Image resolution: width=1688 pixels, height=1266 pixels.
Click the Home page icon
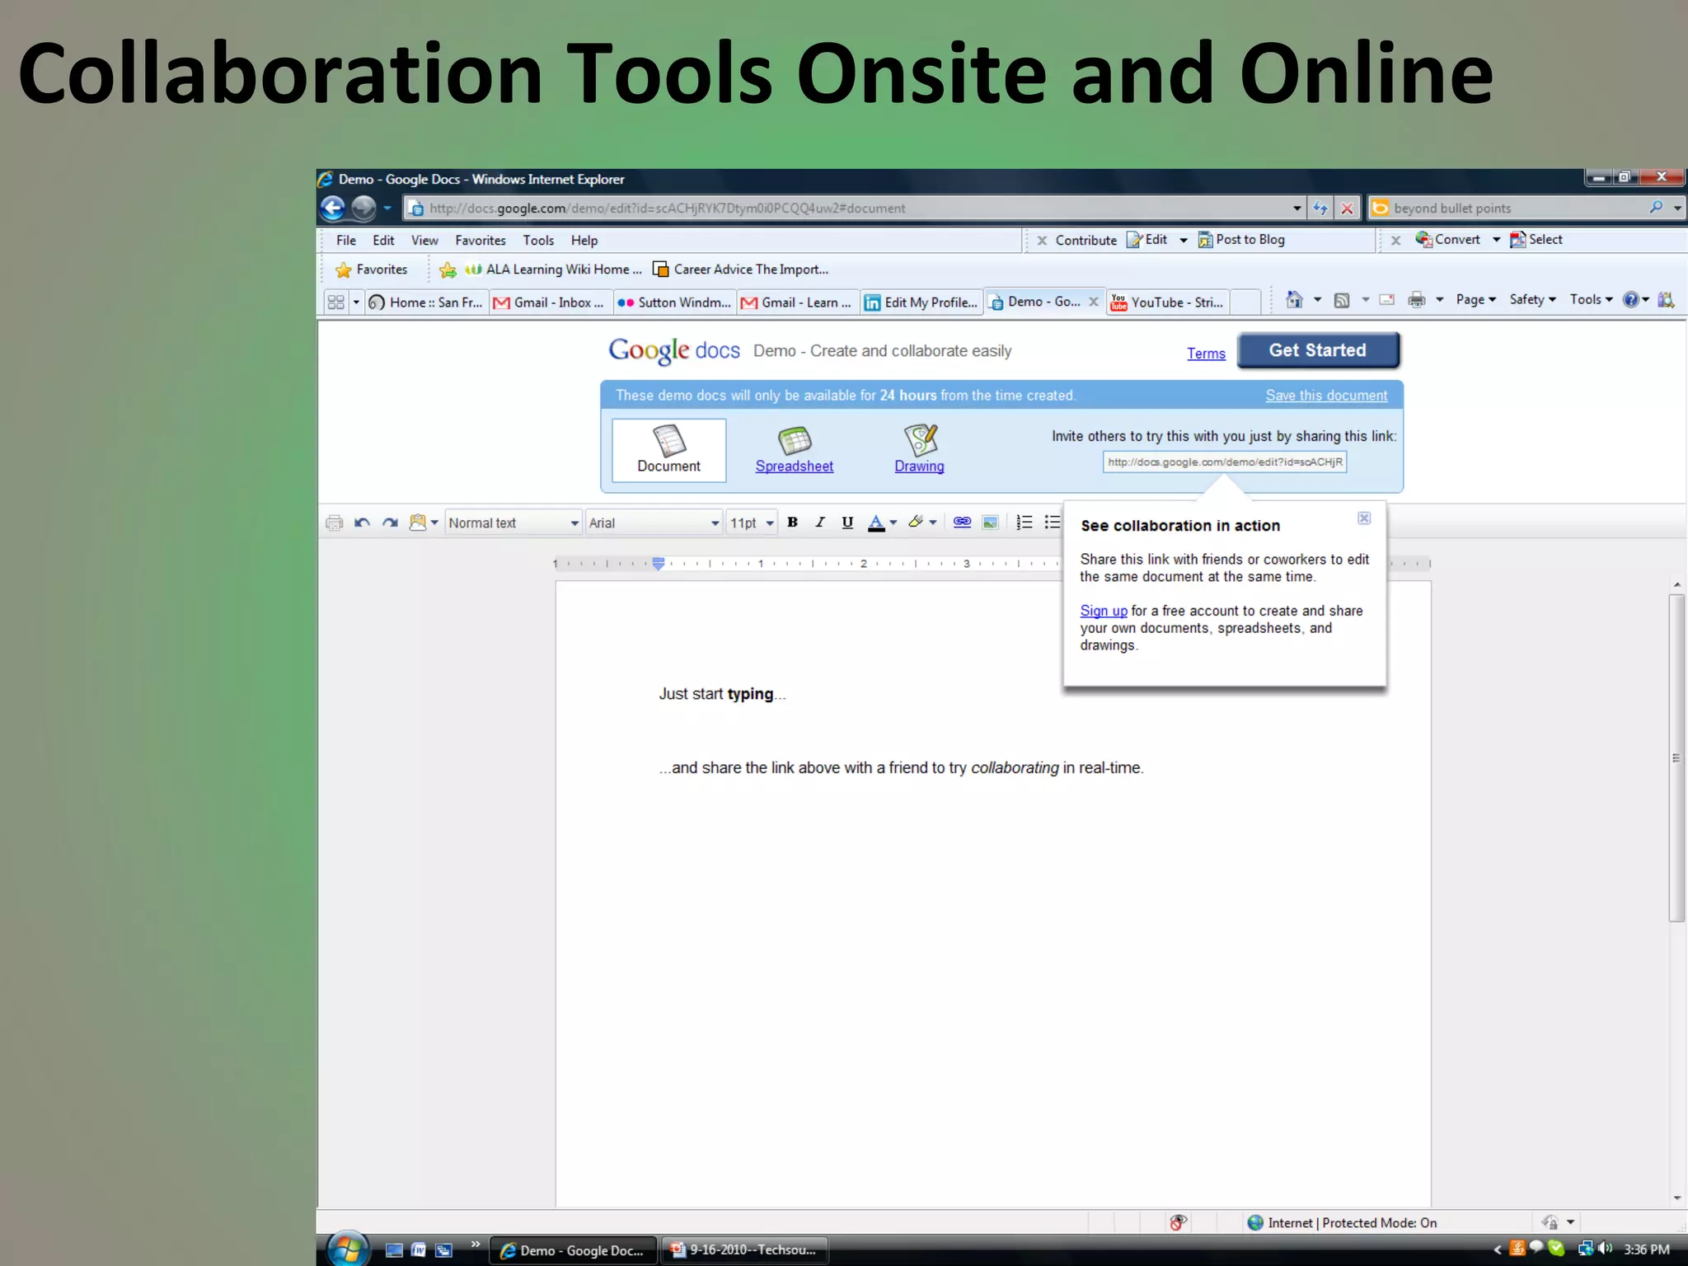pyautogui.click(x=1294, y=300)
